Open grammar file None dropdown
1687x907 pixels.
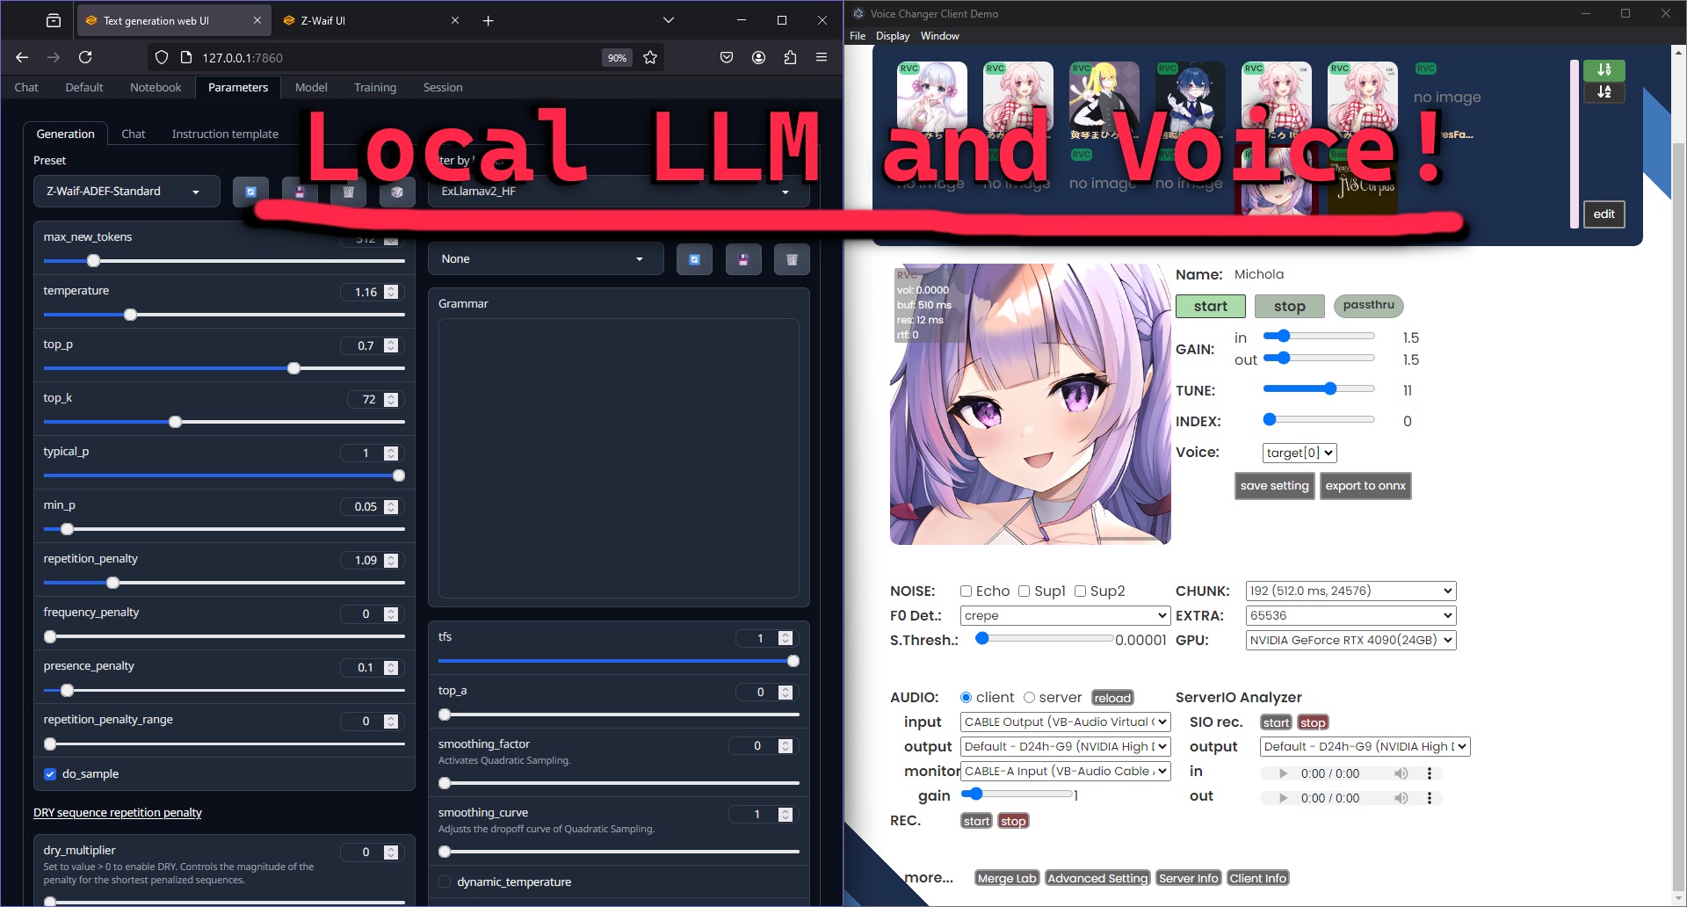point(546,259)
